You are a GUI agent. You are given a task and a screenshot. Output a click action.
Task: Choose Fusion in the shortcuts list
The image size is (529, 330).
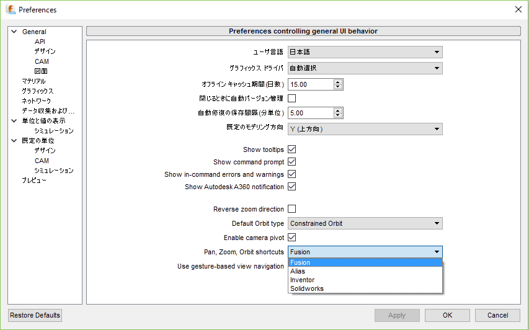tap(365, 262)
